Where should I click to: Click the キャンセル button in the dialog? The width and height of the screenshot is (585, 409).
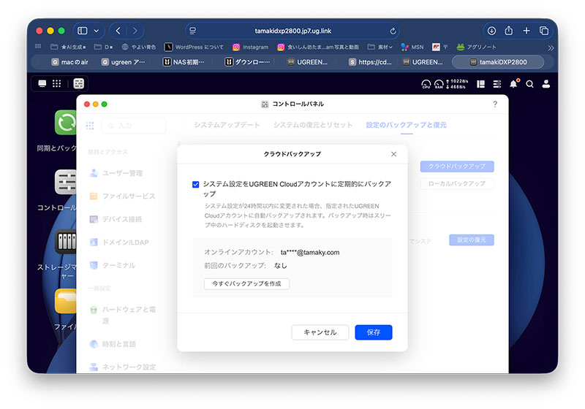(x=320, y=332)
